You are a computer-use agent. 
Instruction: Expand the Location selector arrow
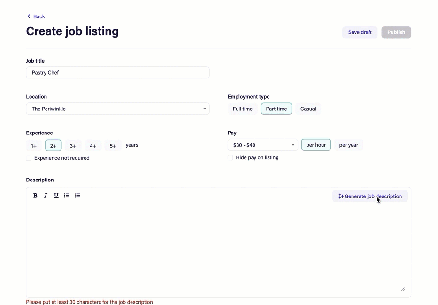pyautogui.click(x=204, y=109)
